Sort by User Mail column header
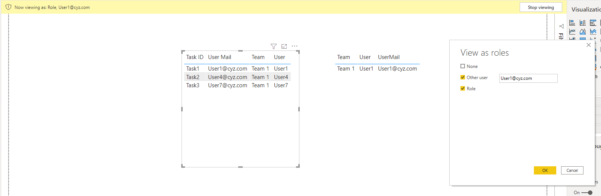The image size is (601, 196). (220, 57)
